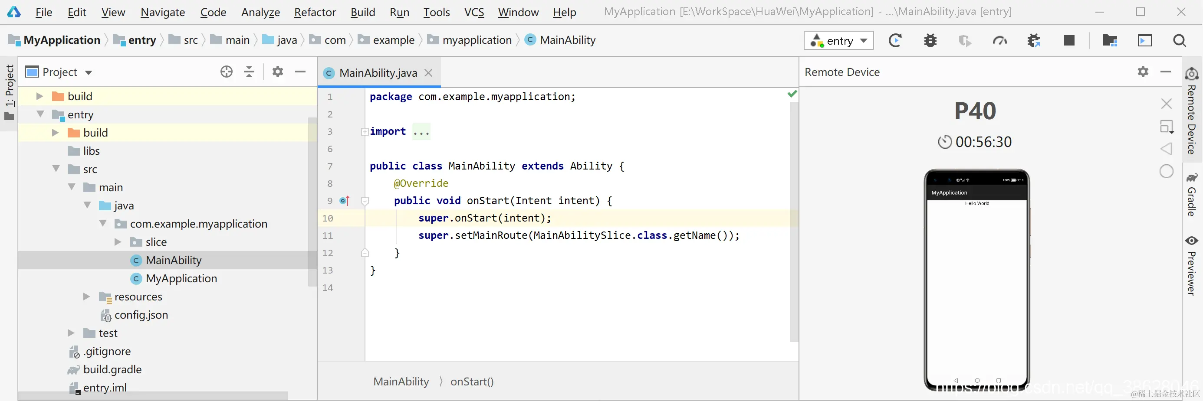Expand the slice package
This screenshot has height=401, width=1203.
(x=118, y=241)
